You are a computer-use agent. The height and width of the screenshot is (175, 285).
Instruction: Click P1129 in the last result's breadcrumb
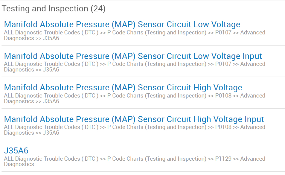[x=223, y=159]
